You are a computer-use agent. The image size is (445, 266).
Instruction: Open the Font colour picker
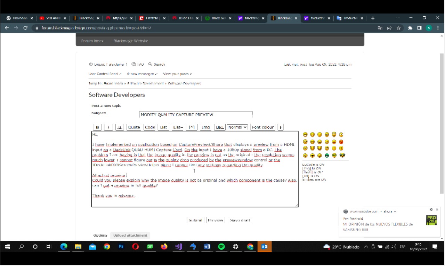point(263,127)
